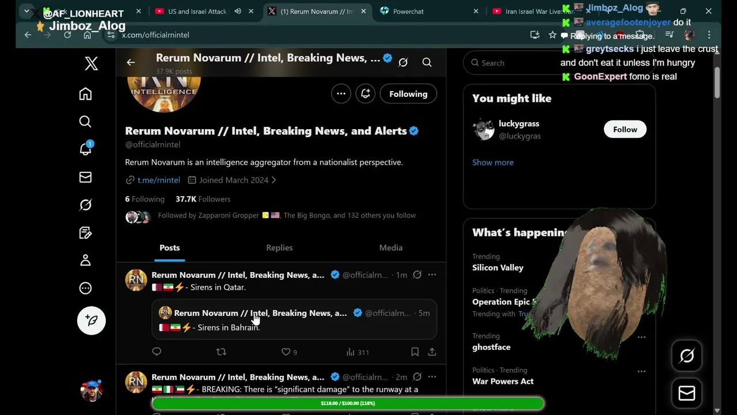Open more options for the ghostface trend
The width and height of the screenshot is (737, 415).
(x=641, y=337)
